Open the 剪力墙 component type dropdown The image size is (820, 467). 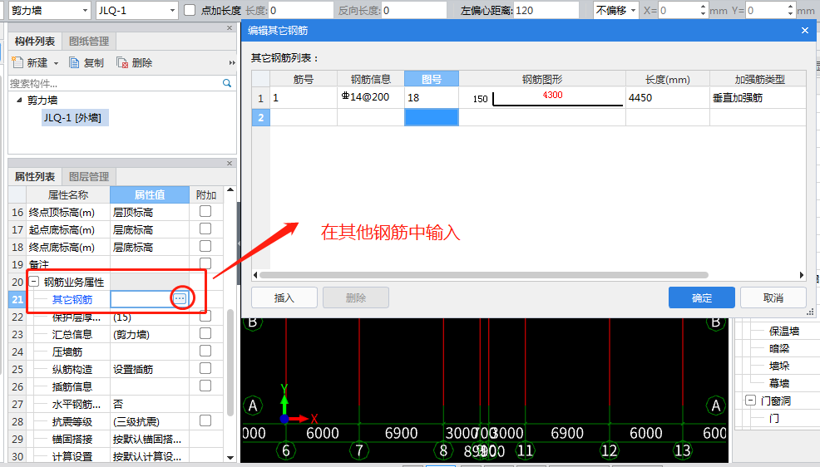point(85,11)
